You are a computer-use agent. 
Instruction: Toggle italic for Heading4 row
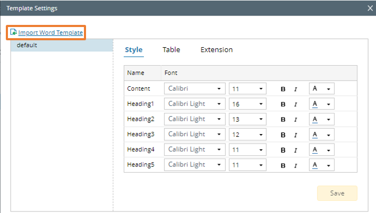click(296, 150)
